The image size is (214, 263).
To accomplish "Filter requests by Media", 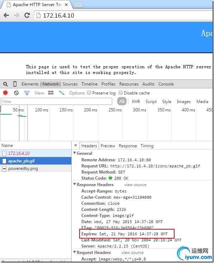I will click(x=202, y=102).
